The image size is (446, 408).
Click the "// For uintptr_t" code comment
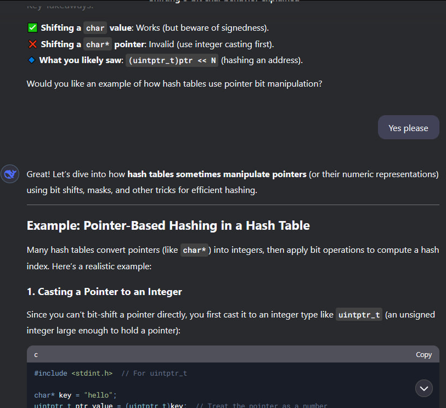pyautogui.click(x=154, y=373)
